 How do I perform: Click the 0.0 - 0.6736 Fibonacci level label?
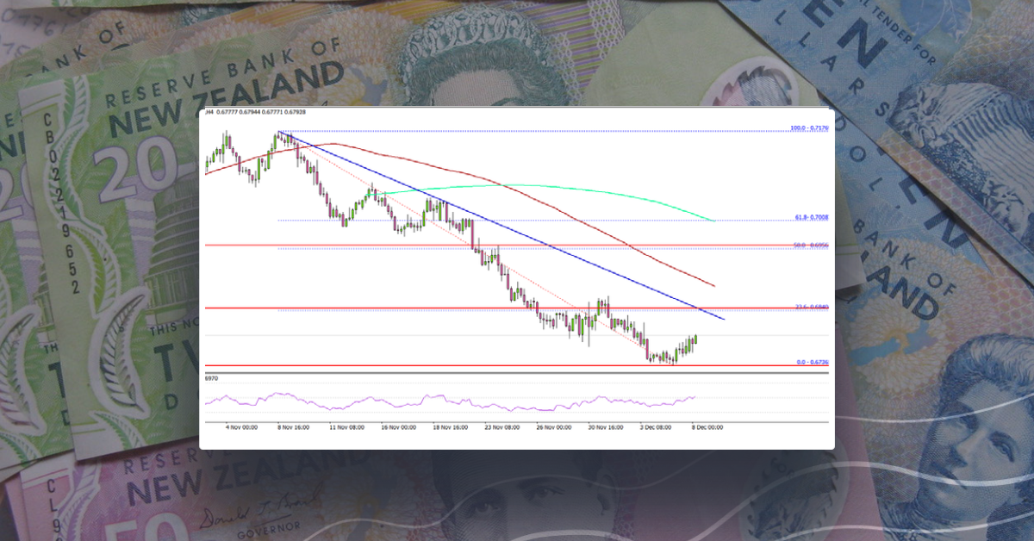811,364
